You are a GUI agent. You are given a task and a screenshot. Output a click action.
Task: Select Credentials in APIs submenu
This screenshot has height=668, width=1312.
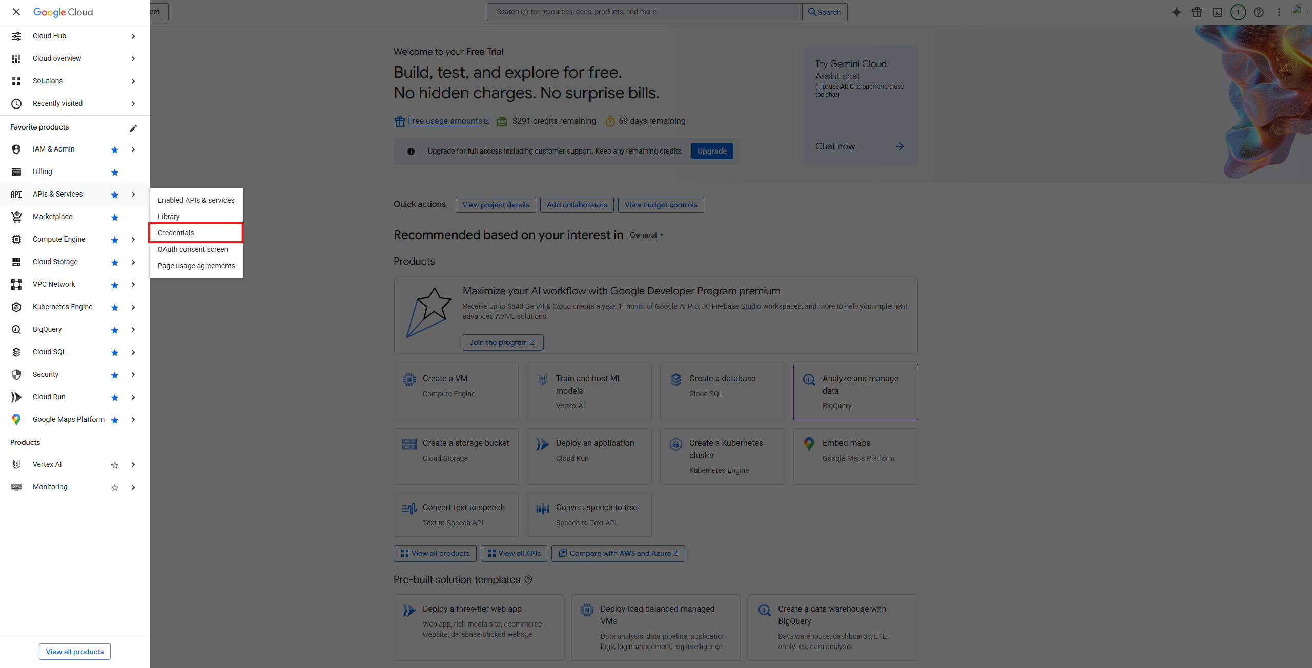coord(176,233)
